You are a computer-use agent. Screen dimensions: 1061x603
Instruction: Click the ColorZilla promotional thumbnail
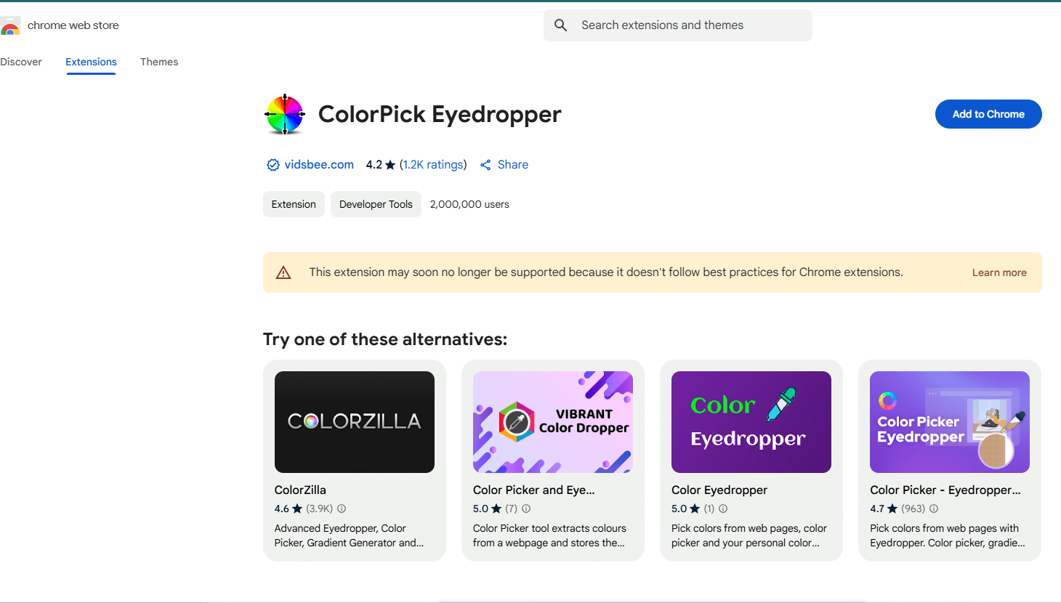click(x=354, y=421)
